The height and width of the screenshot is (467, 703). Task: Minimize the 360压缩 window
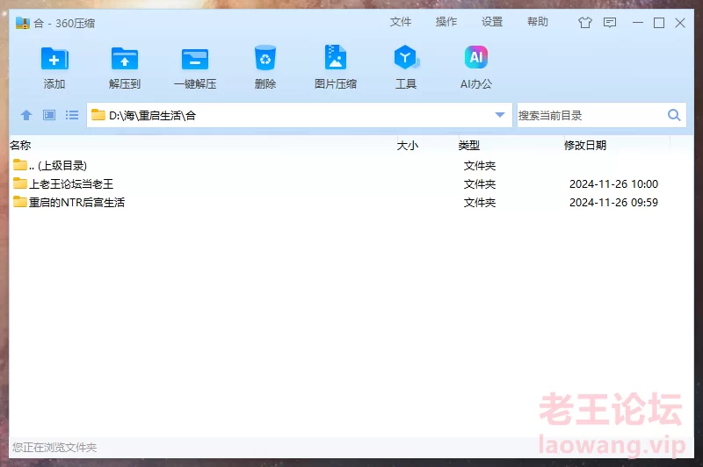tap(638, 23)
